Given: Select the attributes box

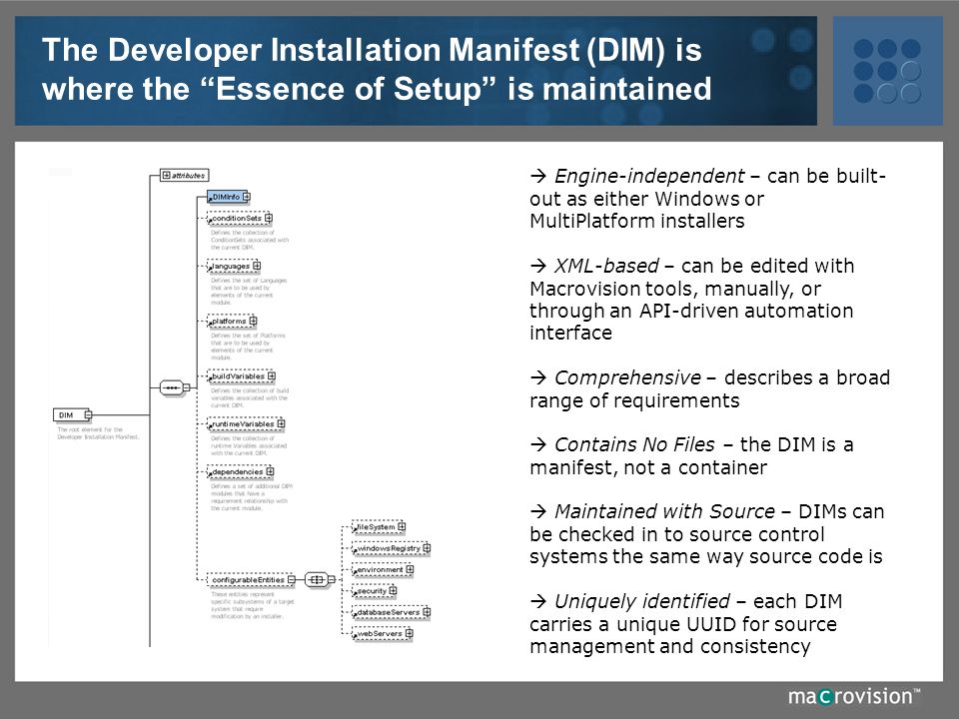Looking at the screenshot, I should tap(184, 176).
